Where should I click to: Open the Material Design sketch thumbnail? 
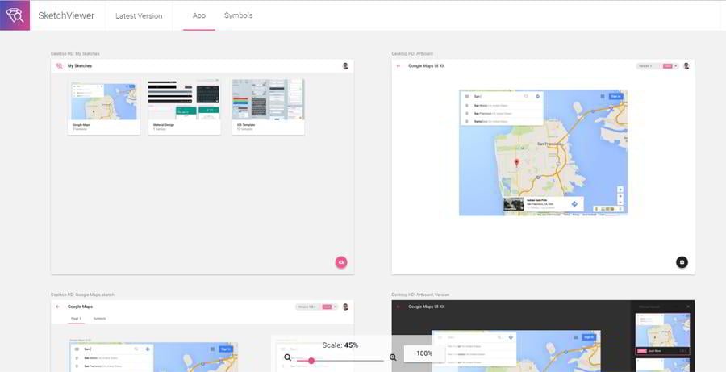[184, 100]
